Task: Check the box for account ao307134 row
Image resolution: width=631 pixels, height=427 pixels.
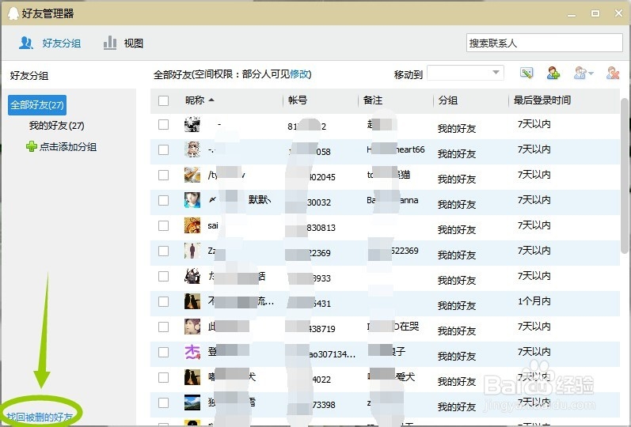Action: pyautogui.click(x=163, y=352)
